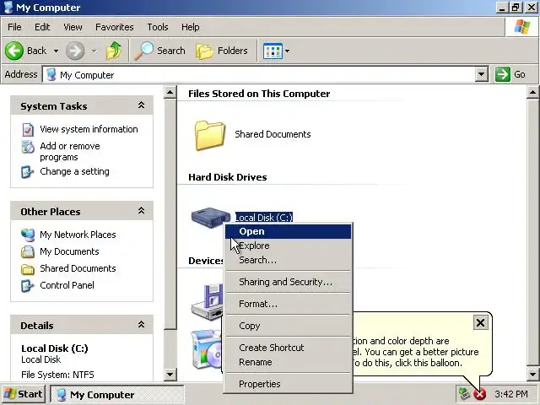This screenshot has height=405, width=540.
Task: Open the Favorites menu
Action: point(115,27)
